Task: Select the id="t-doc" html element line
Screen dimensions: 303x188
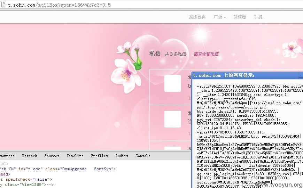Action: (x=58, y=169)
